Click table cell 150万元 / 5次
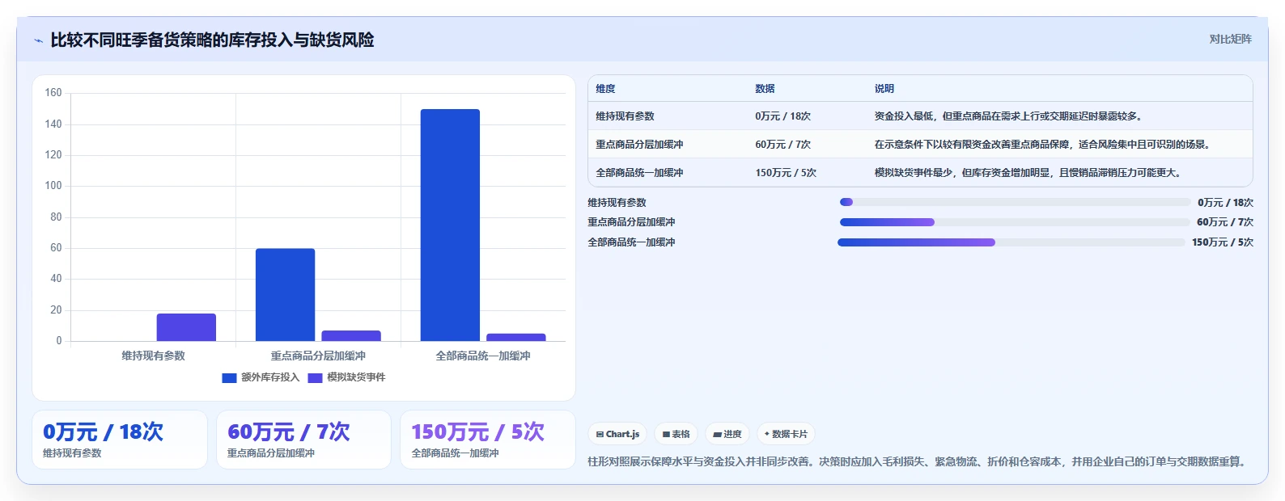 (786, 173)
